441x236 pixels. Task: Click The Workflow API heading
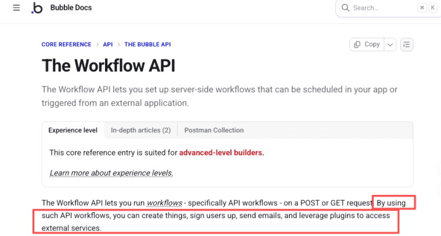coord(109,66)
